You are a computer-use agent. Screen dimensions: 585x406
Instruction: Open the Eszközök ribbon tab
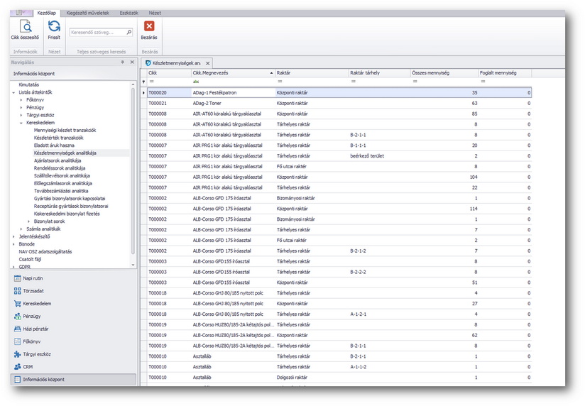click(x=128, y=13)
